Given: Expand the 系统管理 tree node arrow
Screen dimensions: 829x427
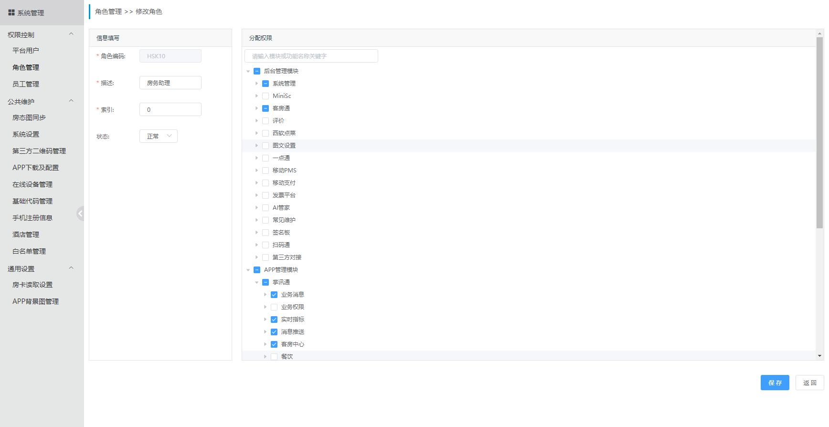Looking at the screenshot, I should (257, 84).
